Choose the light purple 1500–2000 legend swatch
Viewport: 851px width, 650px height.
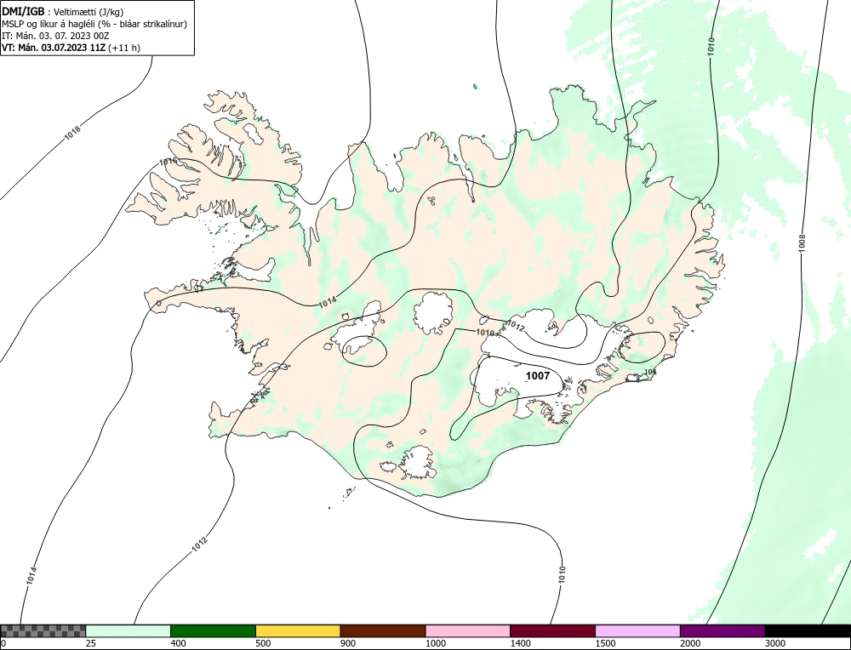637,630
